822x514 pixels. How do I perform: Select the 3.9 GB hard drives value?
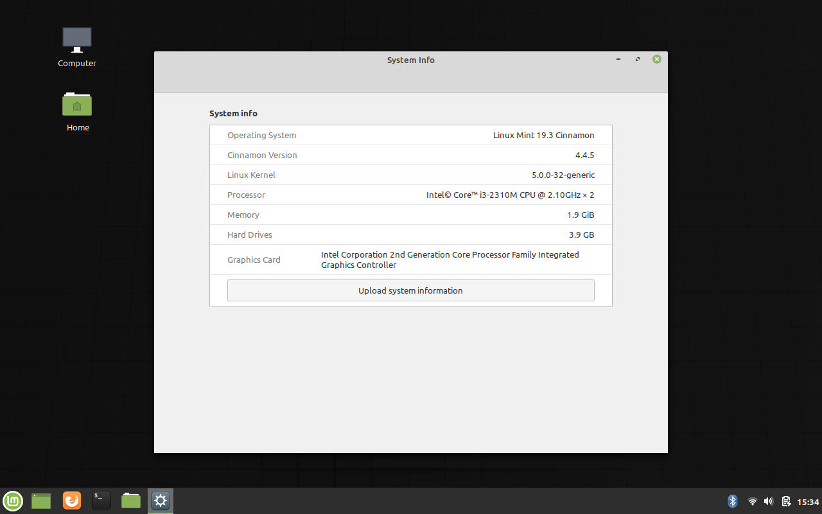[x=581, y=235]
